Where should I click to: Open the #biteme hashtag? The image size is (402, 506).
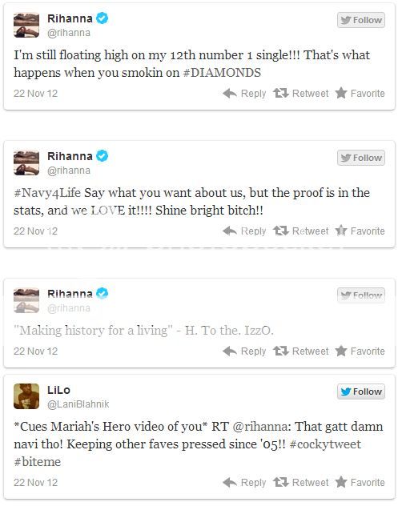(37, 461)
